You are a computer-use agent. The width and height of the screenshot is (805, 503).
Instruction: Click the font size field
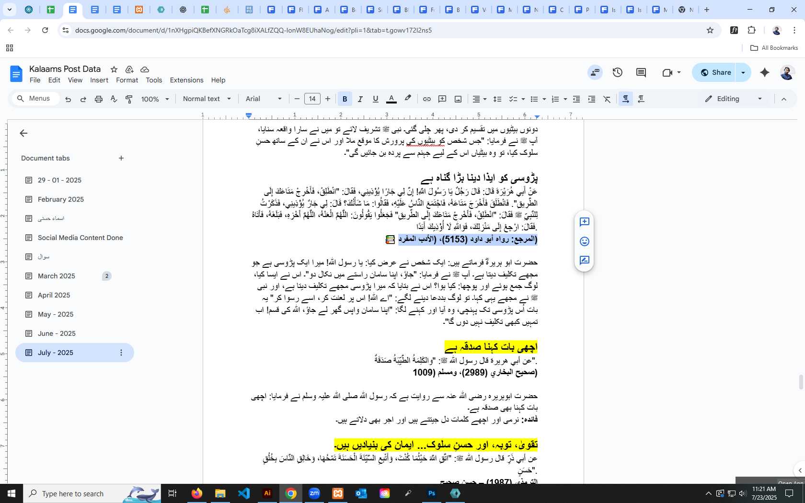tap(312, 99)
